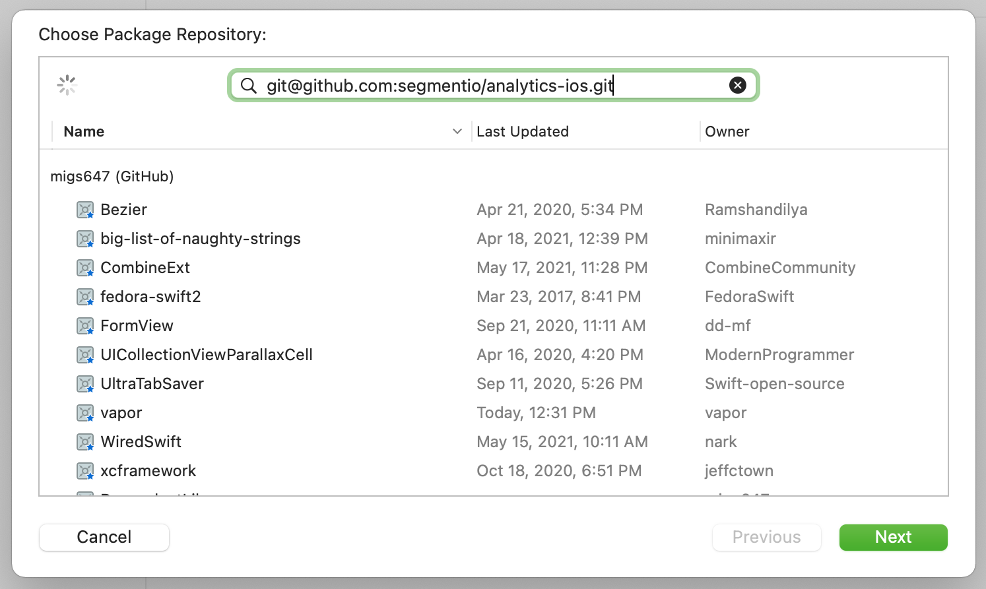
Task: Sort the list by Owner column
Action: pos(727,131)
